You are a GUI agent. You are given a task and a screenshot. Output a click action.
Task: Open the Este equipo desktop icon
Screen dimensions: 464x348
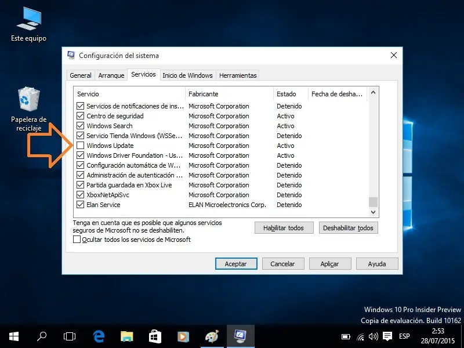28,24
